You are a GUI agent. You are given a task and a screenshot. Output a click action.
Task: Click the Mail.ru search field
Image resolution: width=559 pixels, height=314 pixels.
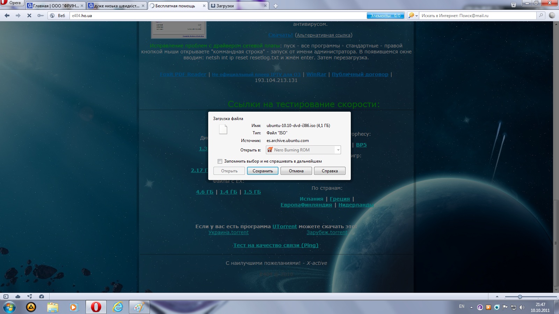click(x=478, y=15)
